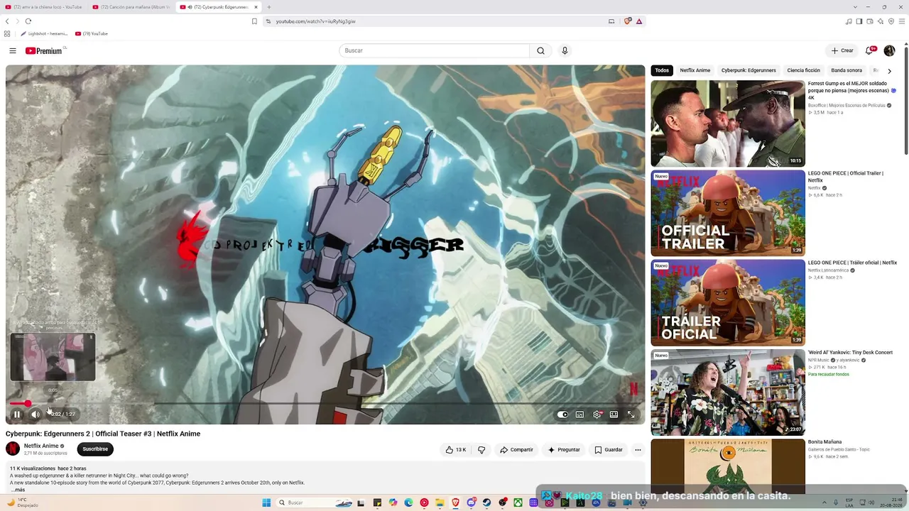Viewport: 909px width, 511px height.
Task: Start voice search with the microphone
Action: pos(565,50)
